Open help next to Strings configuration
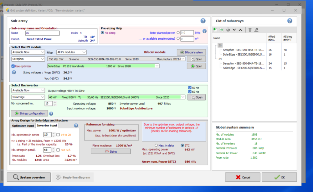This screenshot has height=192, width=313. pos(51,114)
